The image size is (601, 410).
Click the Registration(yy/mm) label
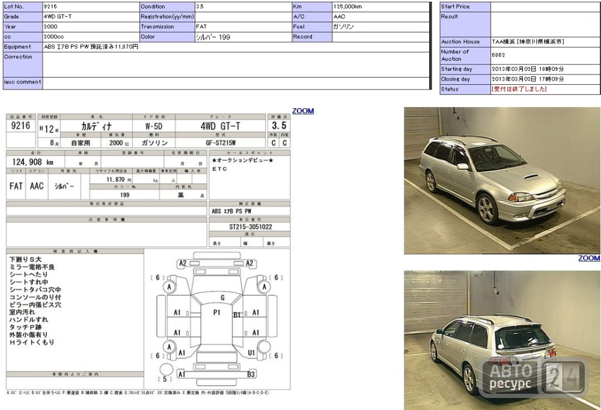pyautogui.click(x=168, y=16)
